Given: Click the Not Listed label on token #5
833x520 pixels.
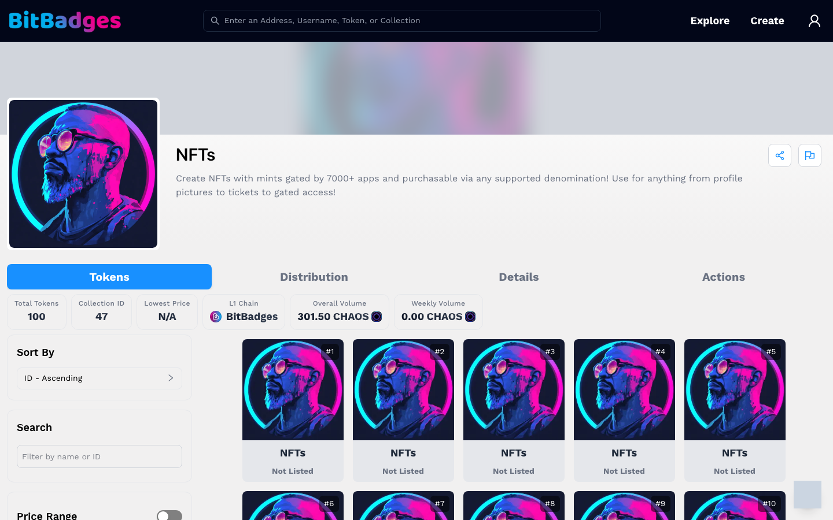Looking at the screenshot, I should pyautogui.click(x=735, y=471).
